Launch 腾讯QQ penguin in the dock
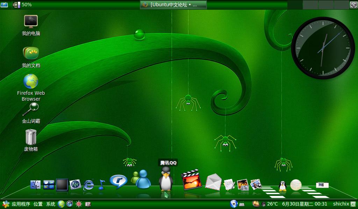The image size is (358, 209). click(x=166, y=179)
